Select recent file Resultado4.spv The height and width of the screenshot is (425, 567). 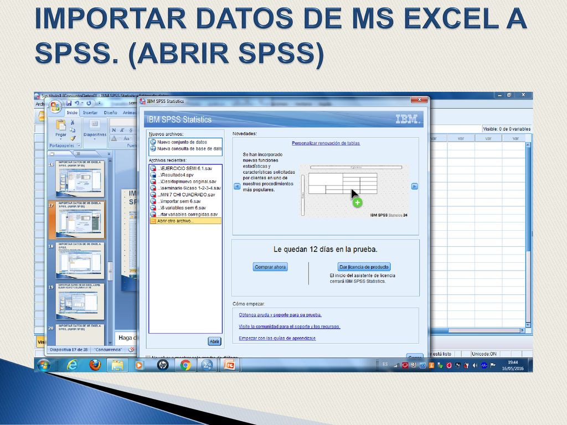[185, 175]
